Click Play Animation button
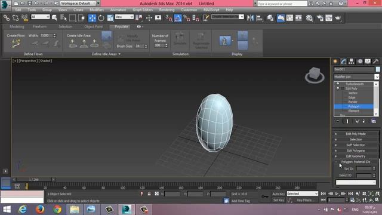 point(337,193)
